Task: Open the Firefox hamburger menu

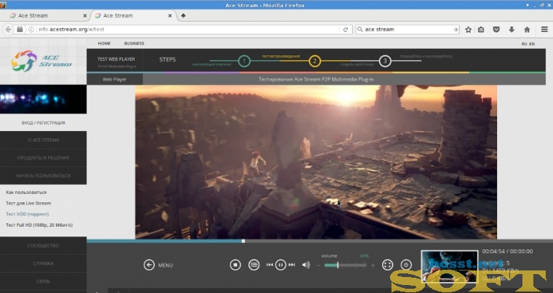Action: [x=544, y=30]
